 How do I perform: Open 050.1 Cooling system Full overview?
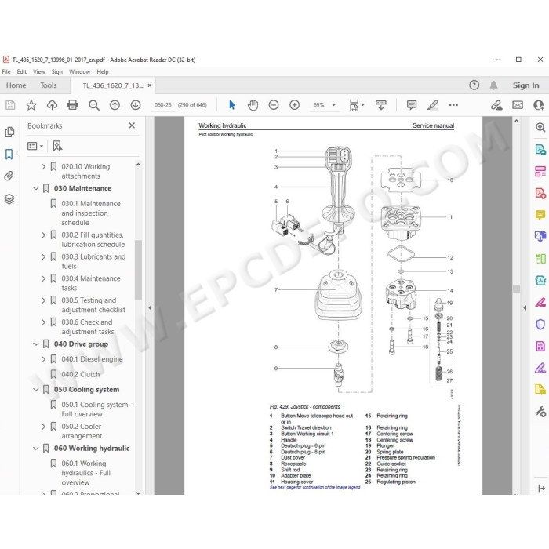click(x=97, y=409)
